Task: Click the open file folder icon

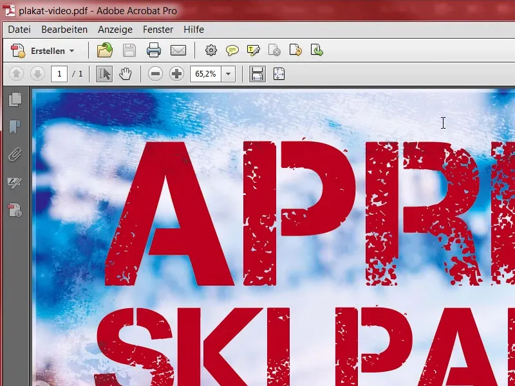Action: (x=105, y=51)
